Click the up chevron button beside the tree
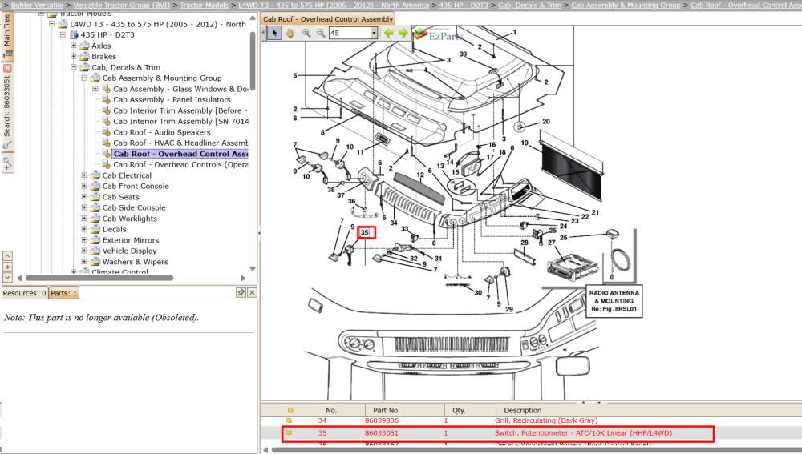The height and width of the screenshot is (454, 802). (x=7, y=255)
